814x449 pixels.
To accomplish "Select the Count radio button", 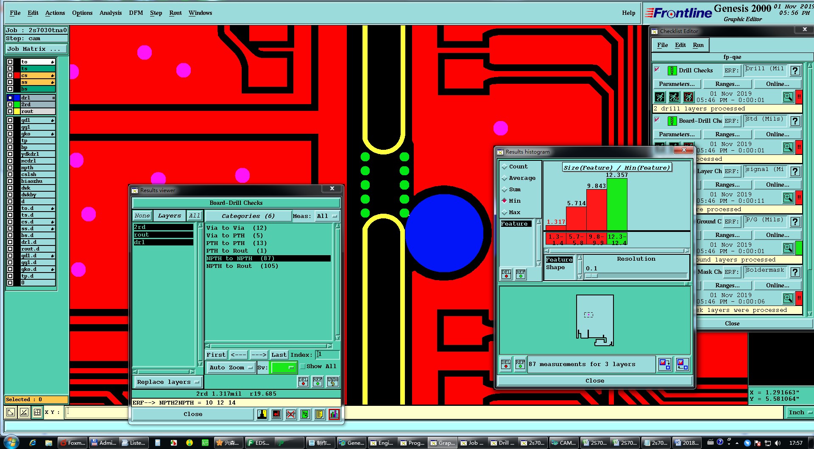I will coord(505,167).
